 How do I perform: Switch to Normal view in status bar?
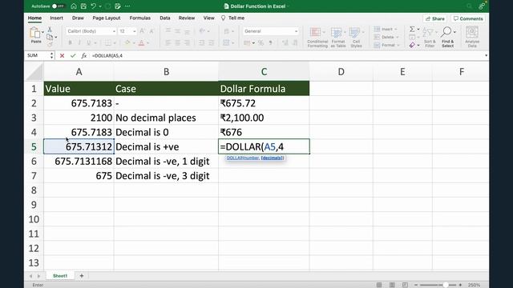(379, 285)
